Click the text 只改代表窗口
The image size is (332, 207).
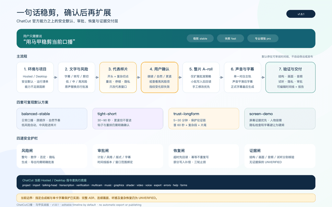coord(118,87)
